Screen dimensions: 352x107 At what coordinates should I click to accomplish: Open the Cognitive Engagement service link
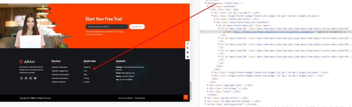coord(60,71)
